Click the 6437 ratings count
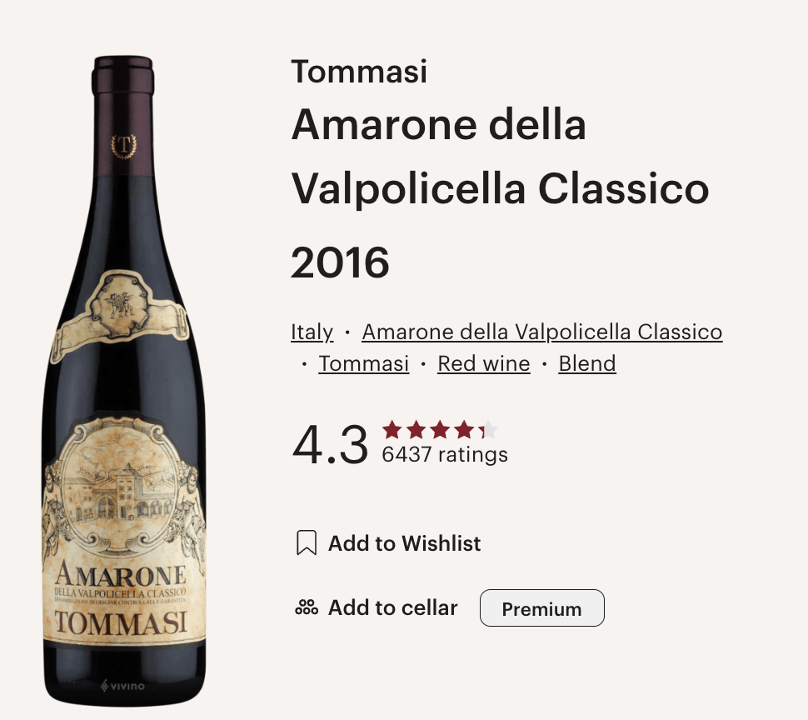 coord(445,454)
